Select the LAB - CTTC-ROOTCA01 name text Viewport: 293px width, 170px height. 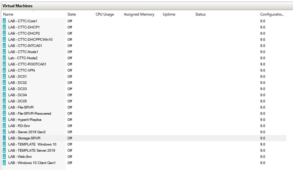[27, 64]
